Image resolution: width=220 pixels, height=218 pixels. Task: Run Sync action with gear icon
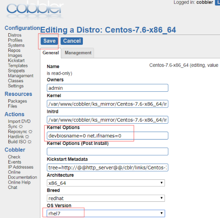(x=15, y=126)
